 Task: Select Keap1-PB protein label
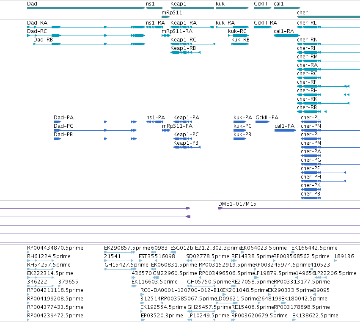point(186,143)
